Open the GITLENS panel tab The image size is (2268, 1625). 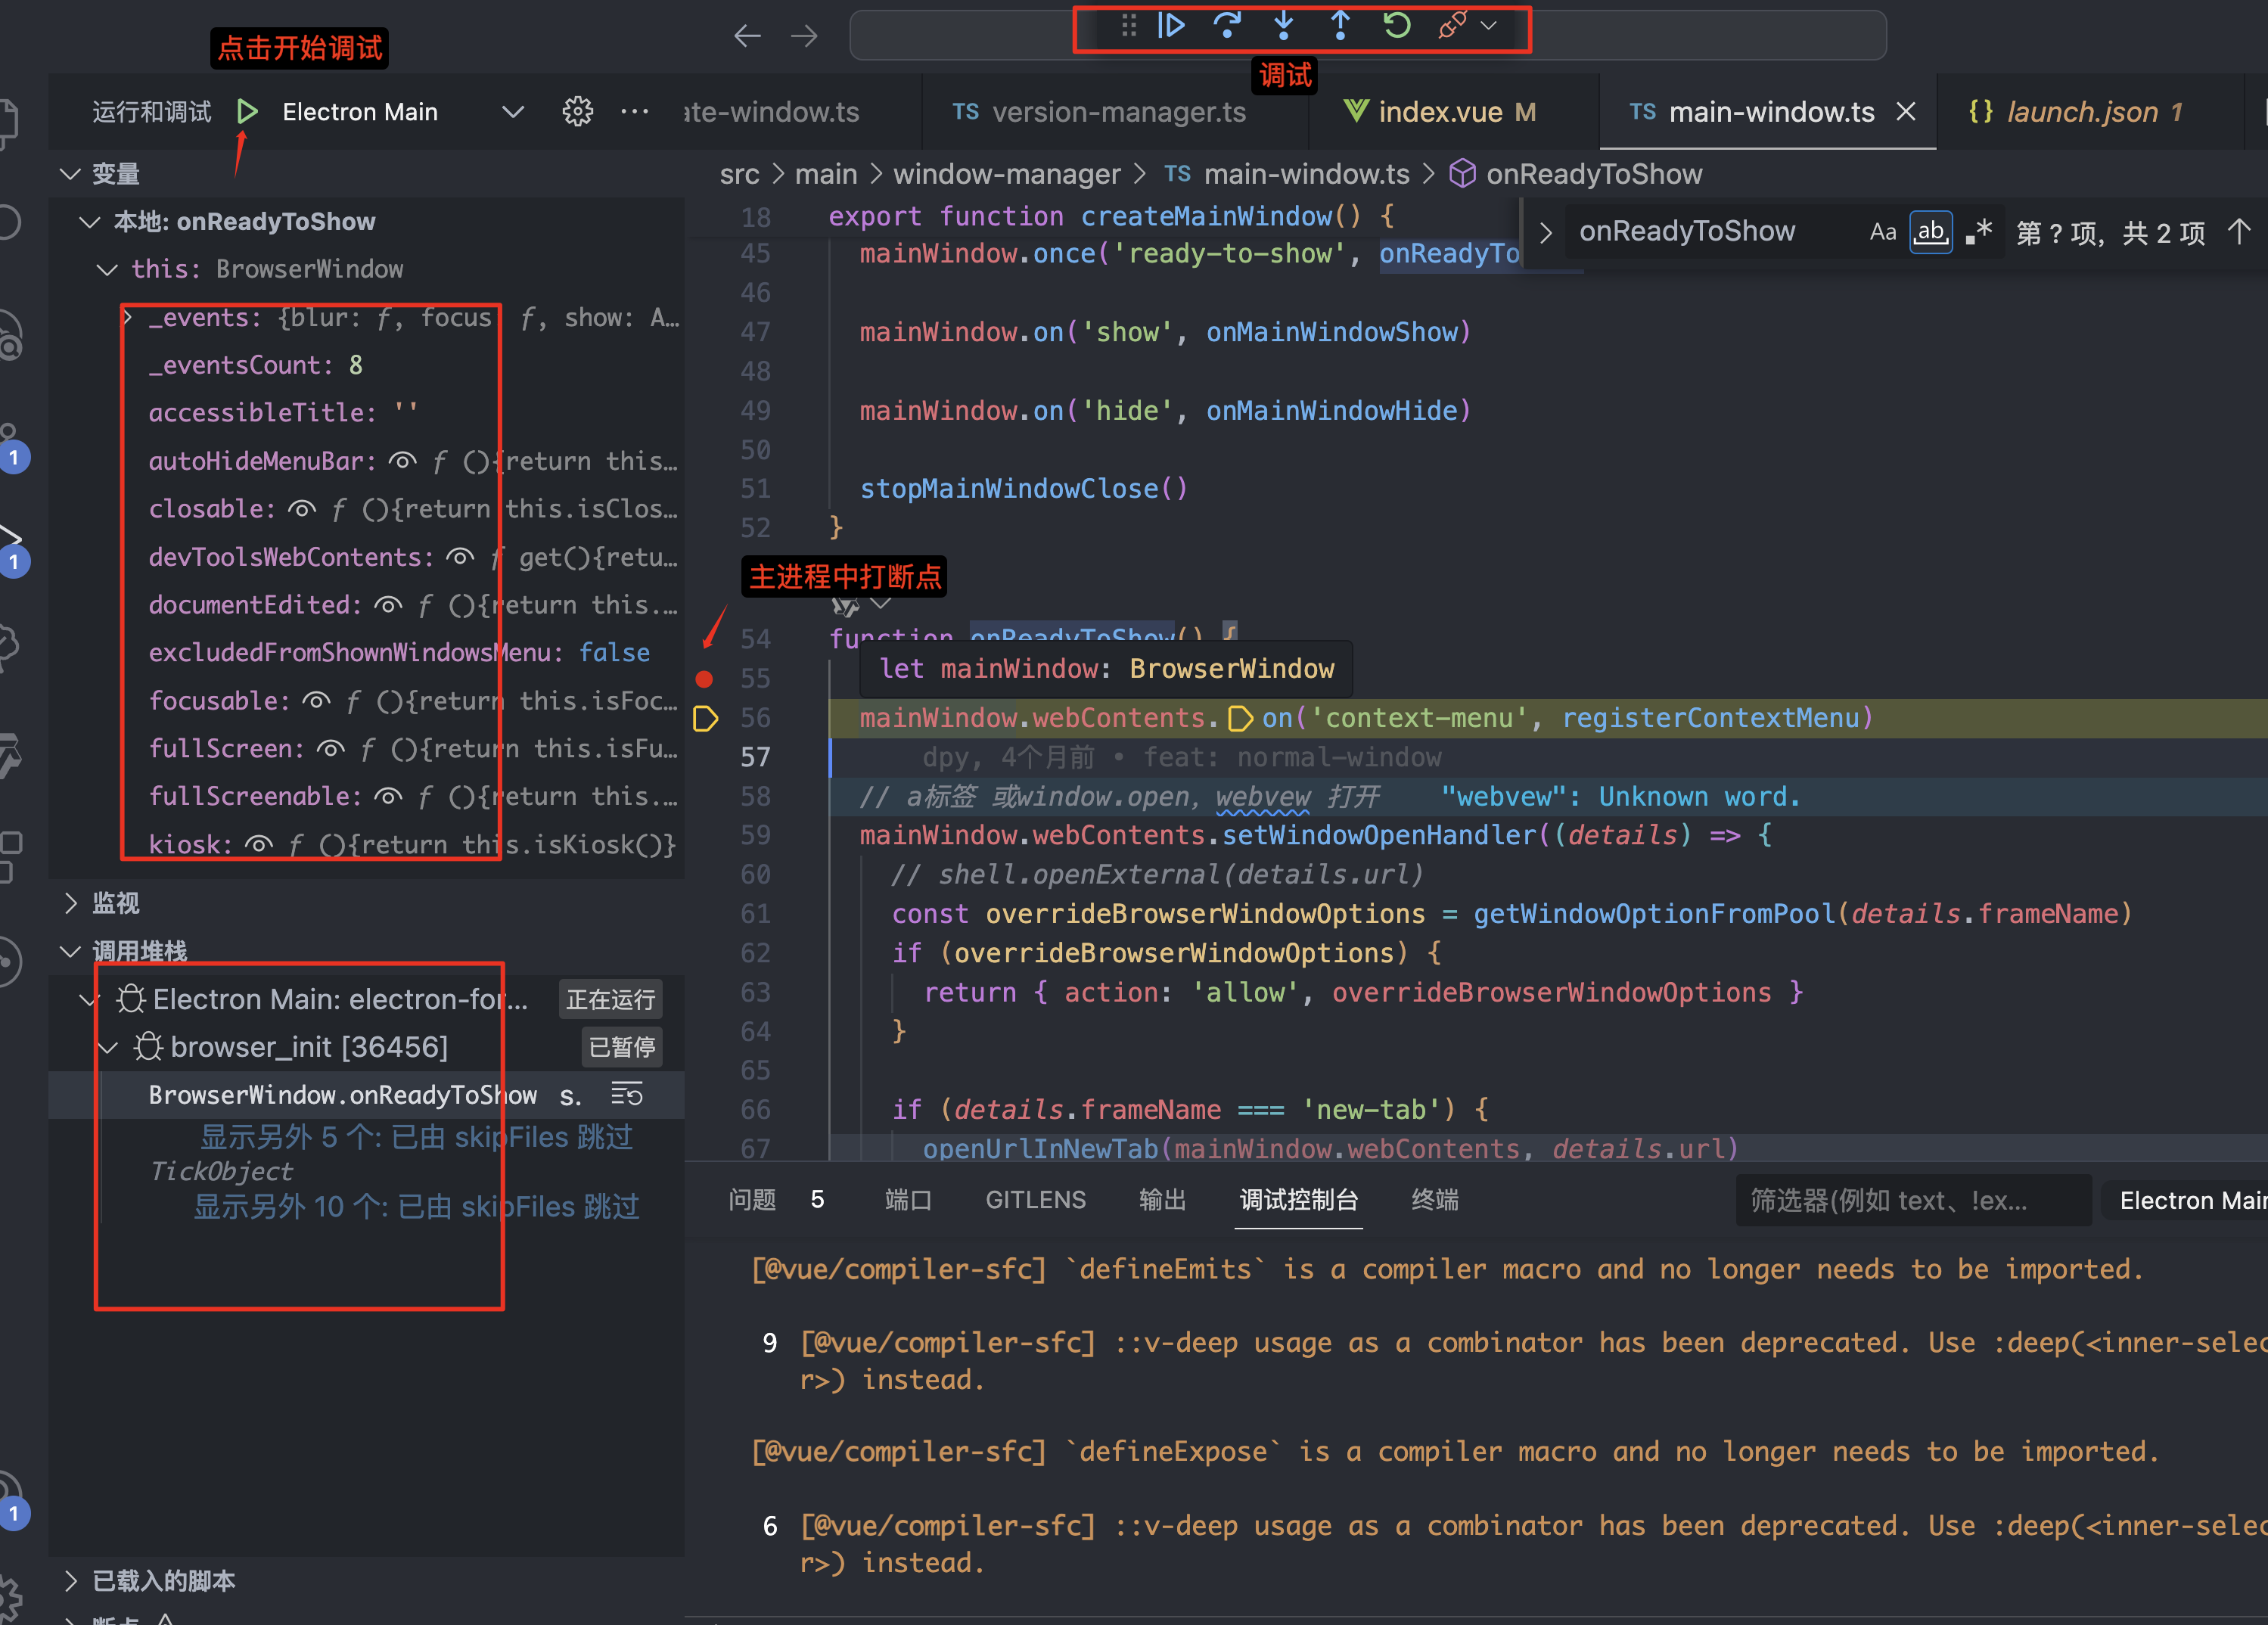tap(1035, 1200)
